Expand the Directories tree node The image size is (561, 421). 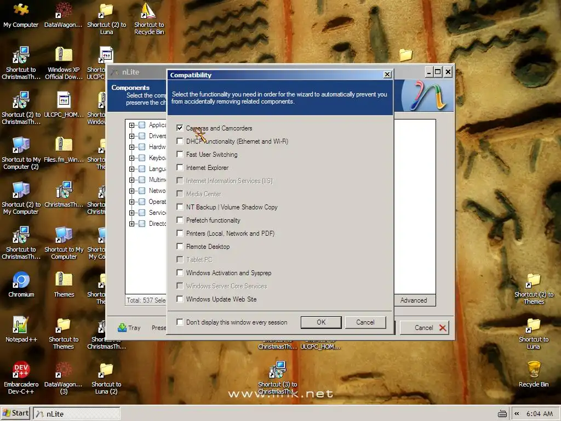coord(131,224)
